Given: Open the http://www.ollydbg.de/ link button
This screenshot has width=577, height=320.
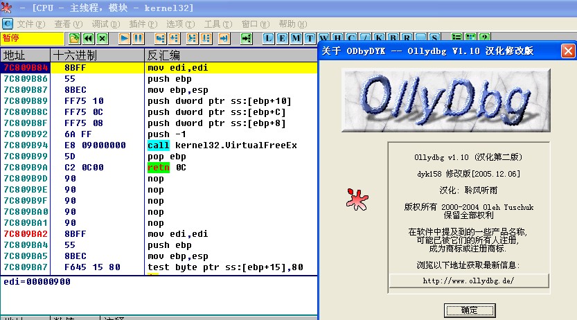Looking at the screenshot, I should tap(469, 281).
